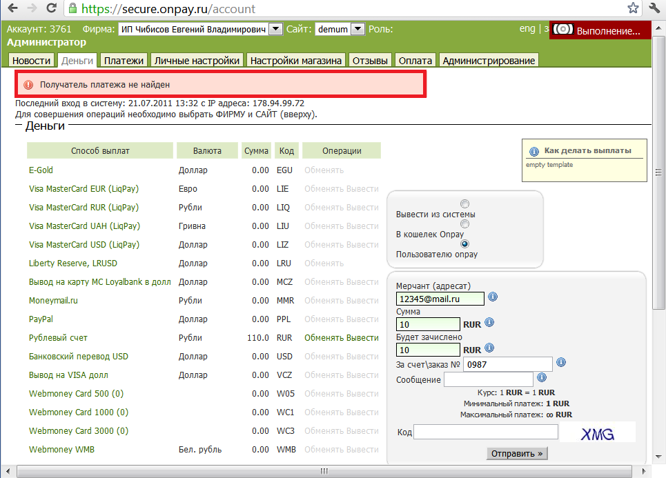The image size is (666, 478).
Task: Click the horizontal scrollbar at page bottom
Action: tap(324, 472)
